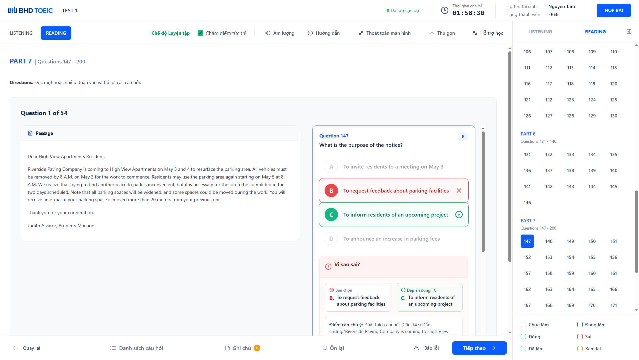The image size is (639, 360).
Task: Click the B badge on Question 147
Action: [463, 136]
